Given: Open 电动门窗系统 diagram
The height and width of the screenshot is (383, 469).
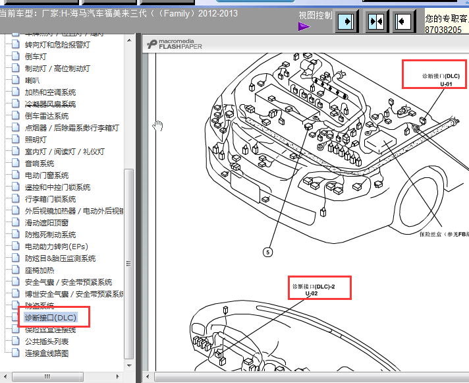Looking at the screenshot, I should click(x=47, y=175).
